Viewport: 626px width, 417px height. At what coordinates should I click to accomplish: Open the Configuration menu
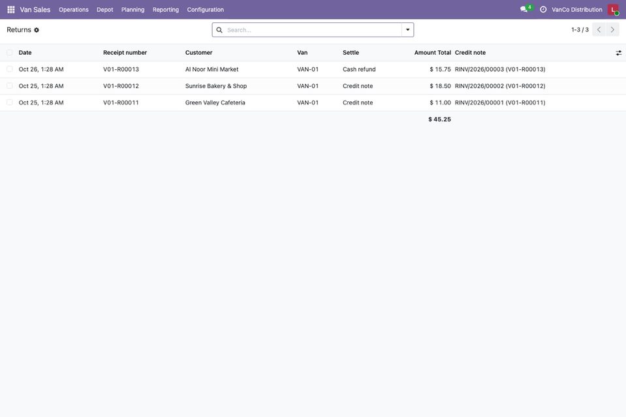[x=205, y=10]
